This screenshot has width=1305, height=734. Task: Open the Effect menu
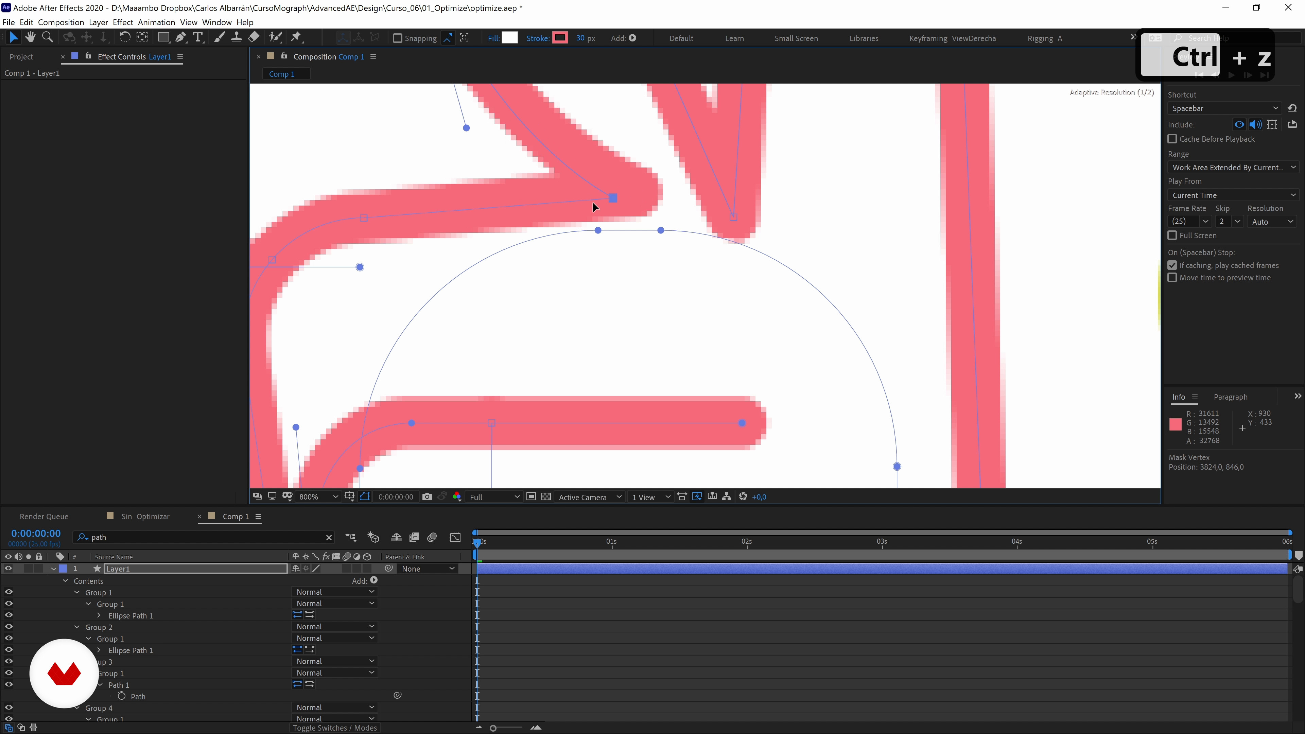[x=123, y=22]
